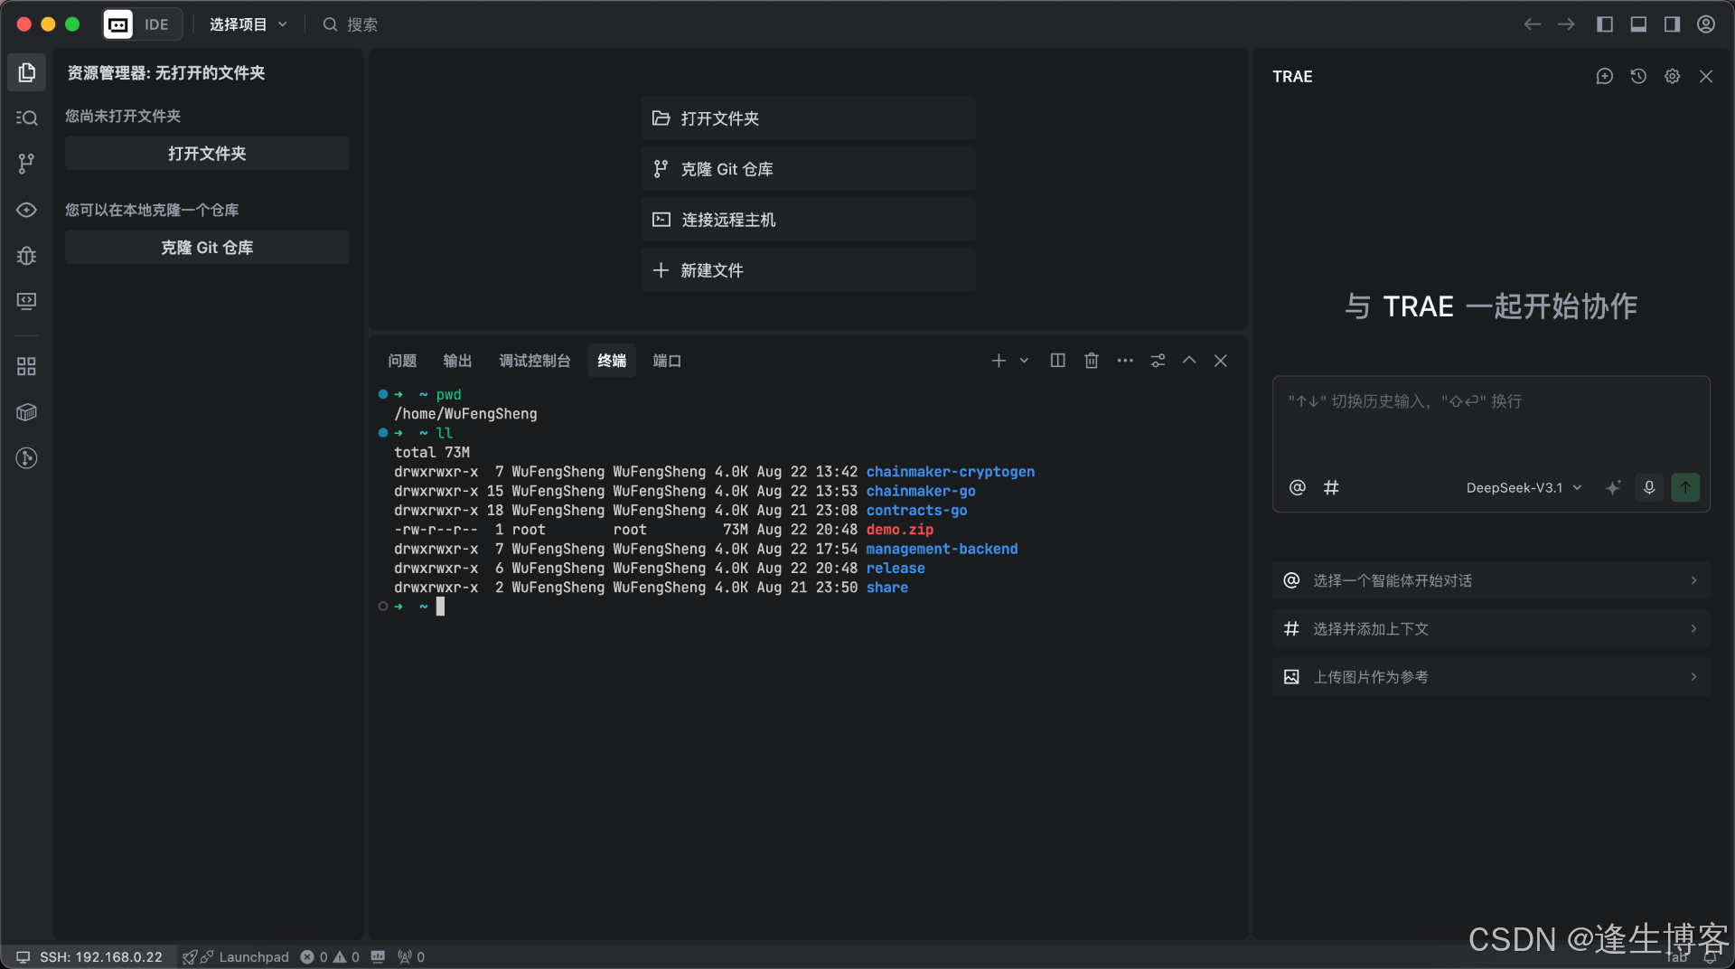Open TRAE panel settings gear
1735x969 pixels.
click(1673, 77)
